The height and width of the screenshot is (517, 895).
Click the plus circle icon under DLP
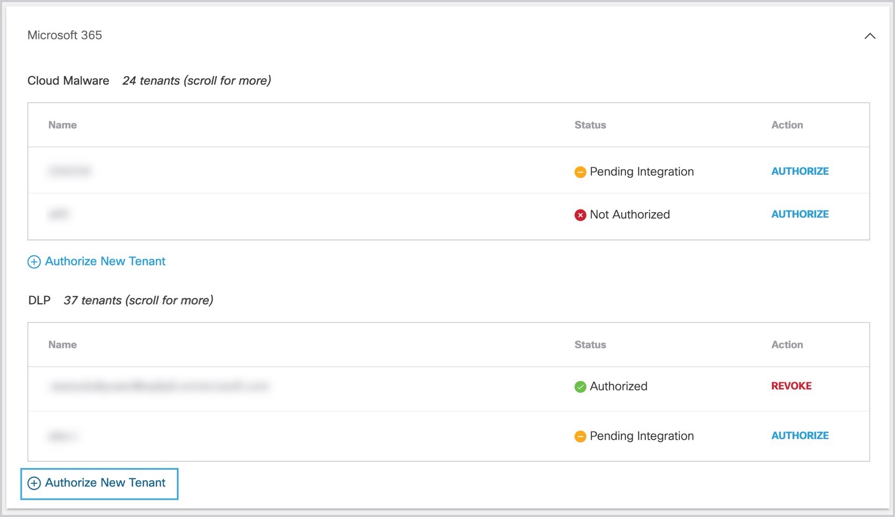(34, 483)
